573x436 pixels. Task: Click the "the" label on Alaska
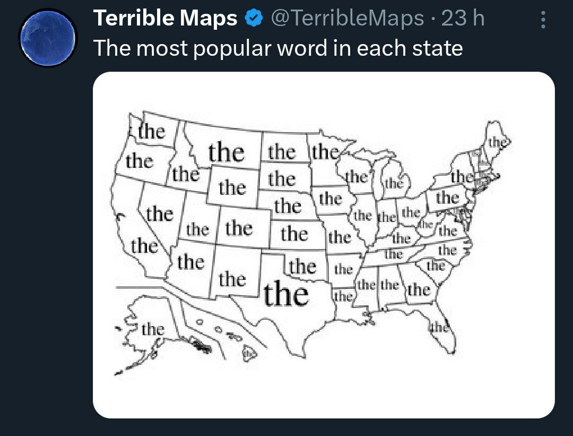tap(153, 330)
